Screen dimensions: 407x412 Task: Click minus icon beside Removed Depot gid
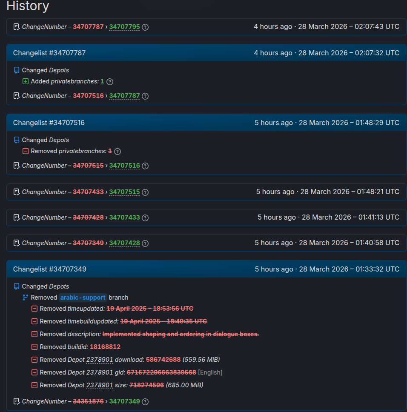pyautogui.click(x=34, y=372)
